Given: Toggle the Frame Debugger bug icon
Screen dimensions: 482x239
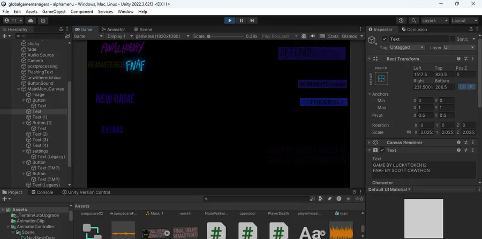Looking at the screenshot, I should click(304, 36).
